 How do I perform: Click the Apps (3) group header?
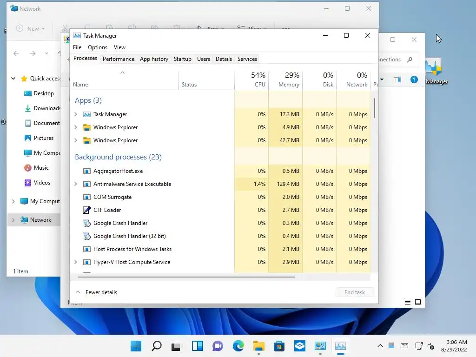point(88,100)
